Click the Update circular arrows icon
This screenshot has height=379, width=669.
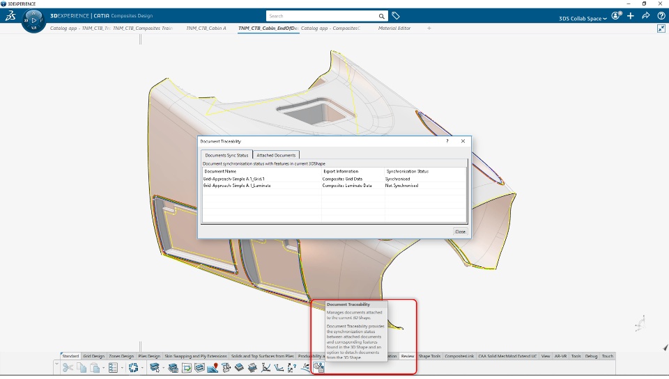[133, 367]
